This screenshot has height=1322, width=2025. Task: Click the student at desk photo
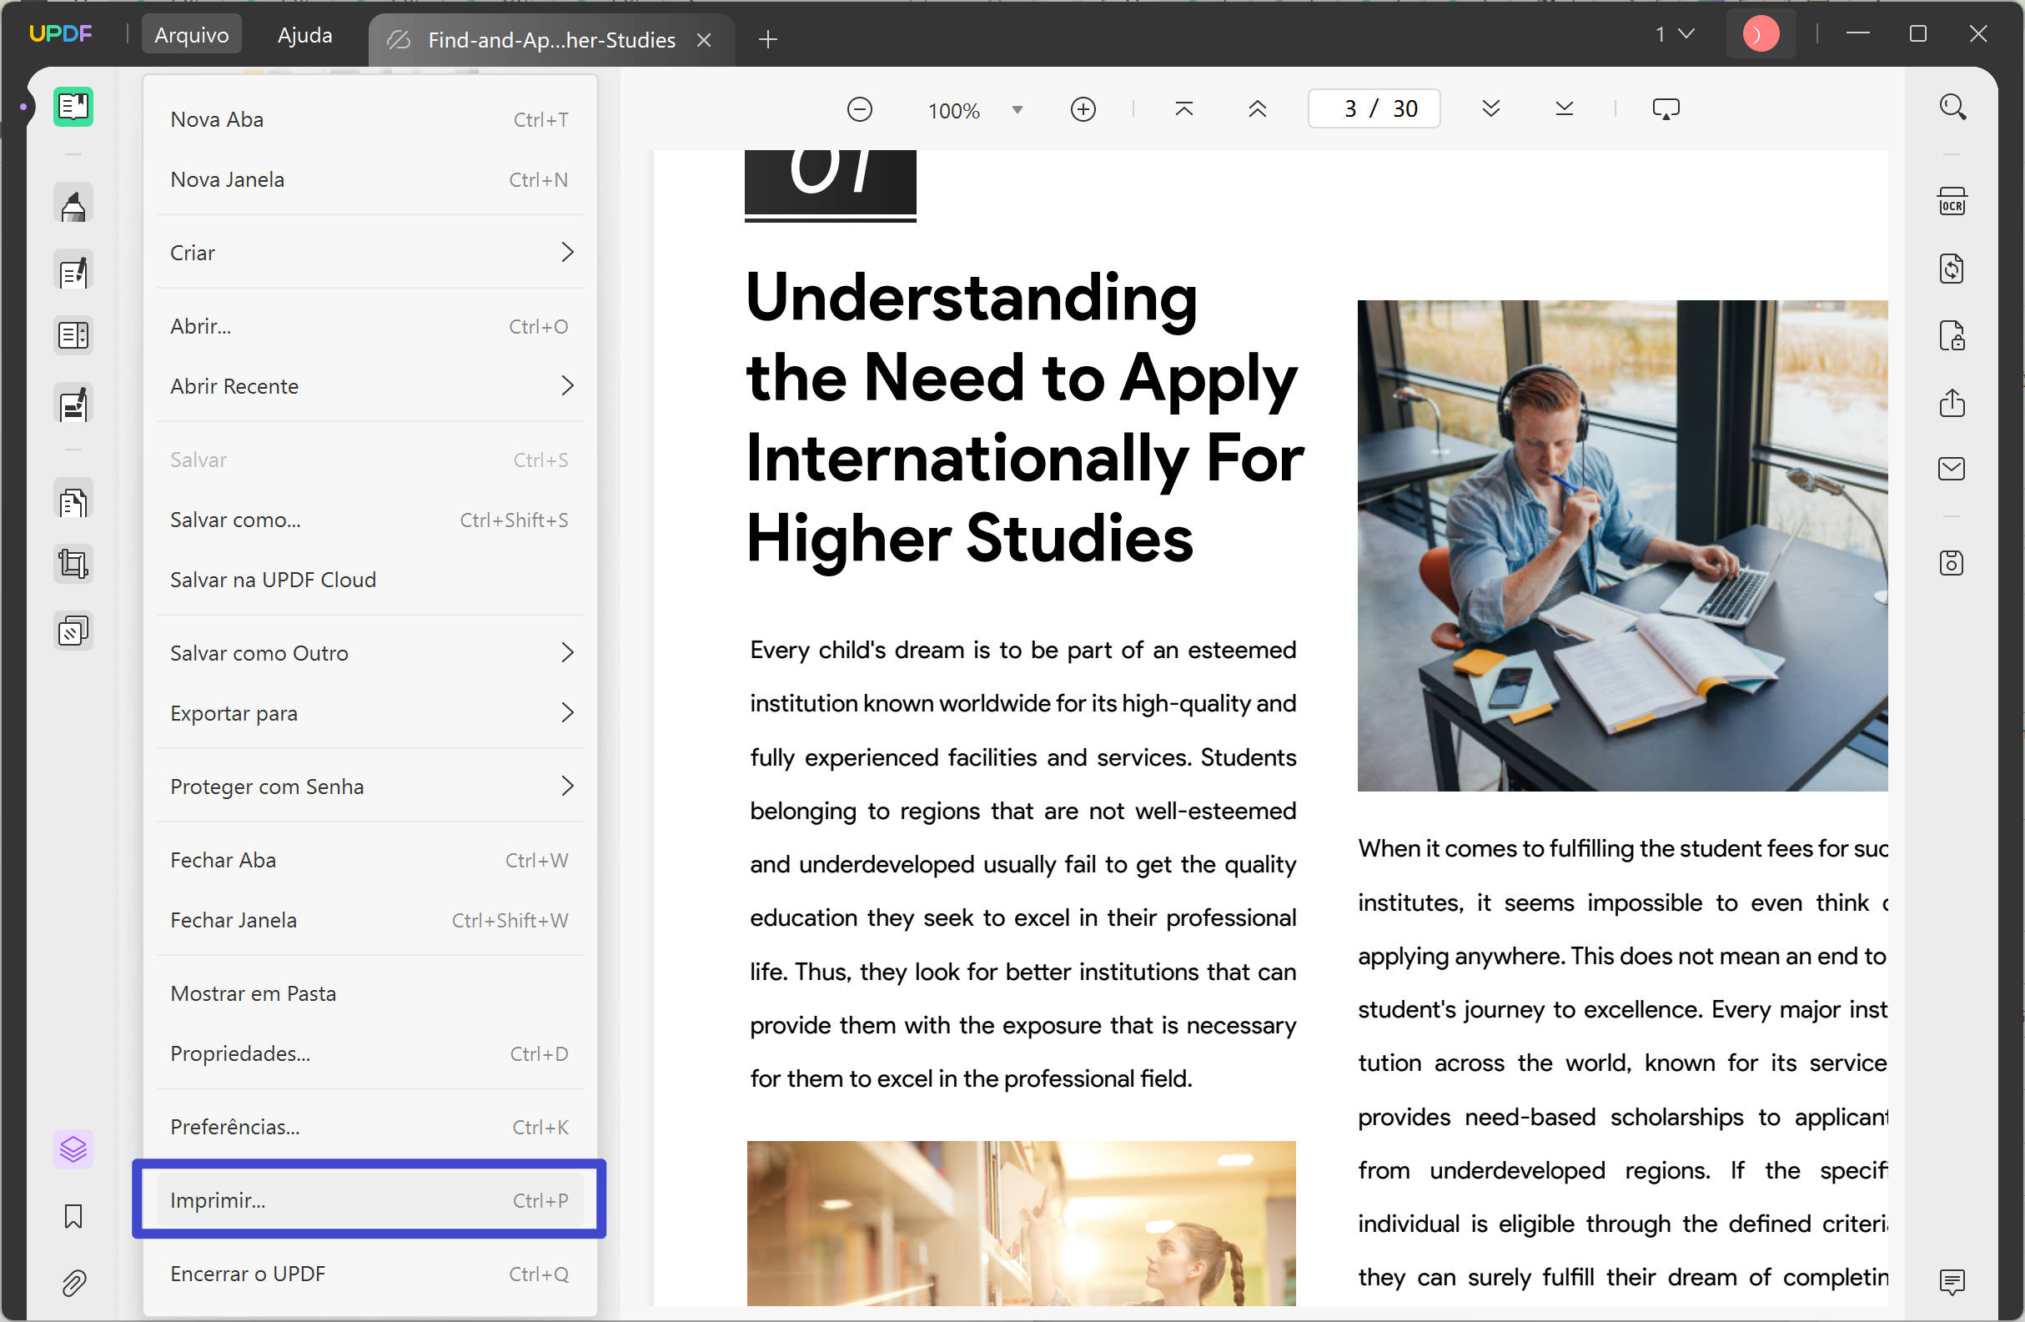coord(1621,545)
